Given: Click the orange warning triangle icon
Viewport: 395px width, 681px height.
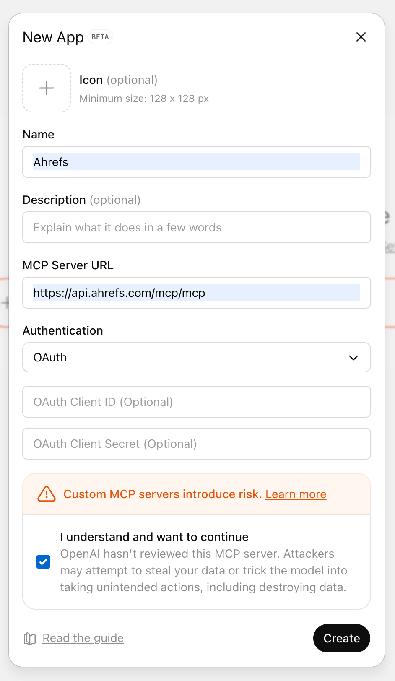Looking at the screenshot, I should (x=47, y=494).
